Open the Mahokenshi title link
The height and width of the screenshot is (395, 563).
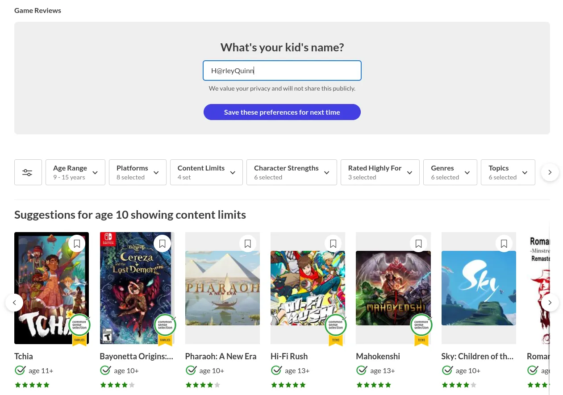378,356
